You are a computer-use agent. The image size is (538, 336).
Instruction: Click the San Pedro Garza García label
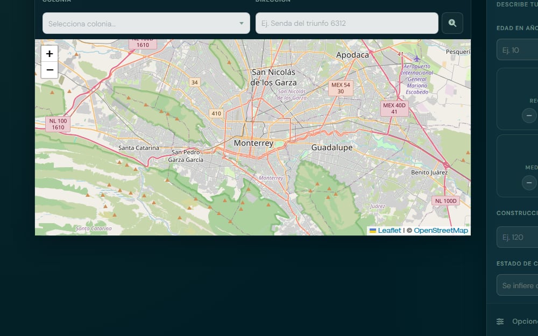(x=186, y=156)
